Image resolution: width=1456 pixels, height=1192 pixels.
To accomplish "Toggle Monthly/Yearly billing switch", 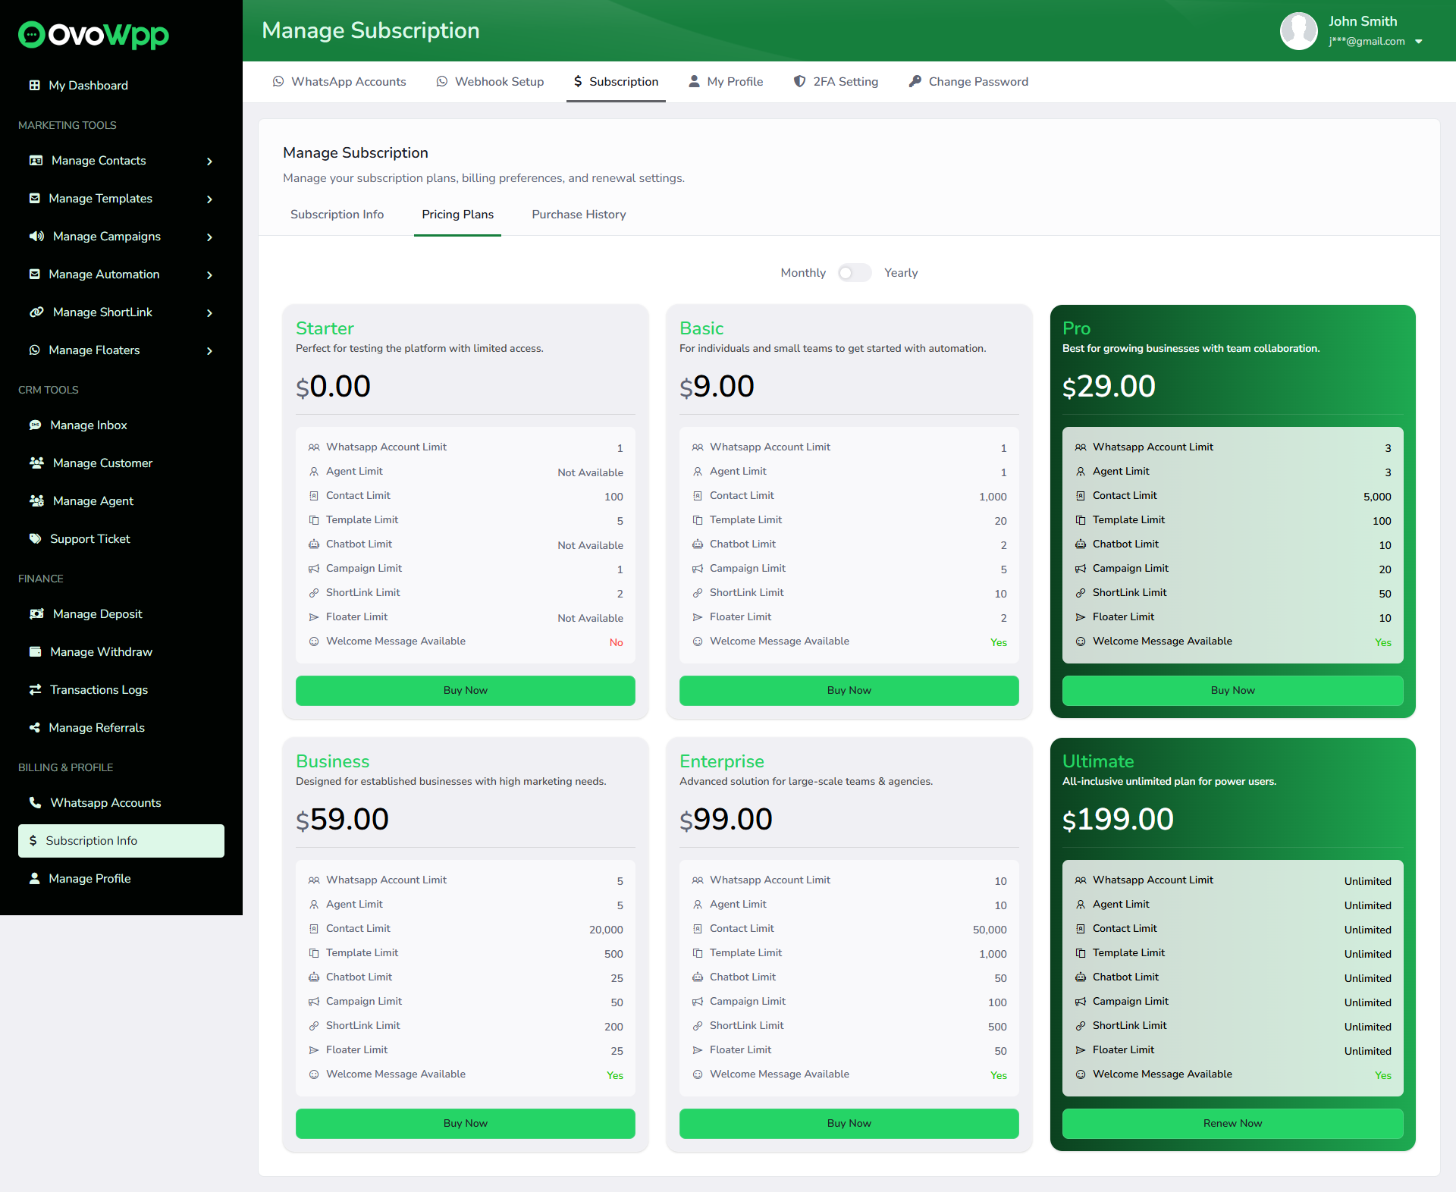I will tap(855, 273).
